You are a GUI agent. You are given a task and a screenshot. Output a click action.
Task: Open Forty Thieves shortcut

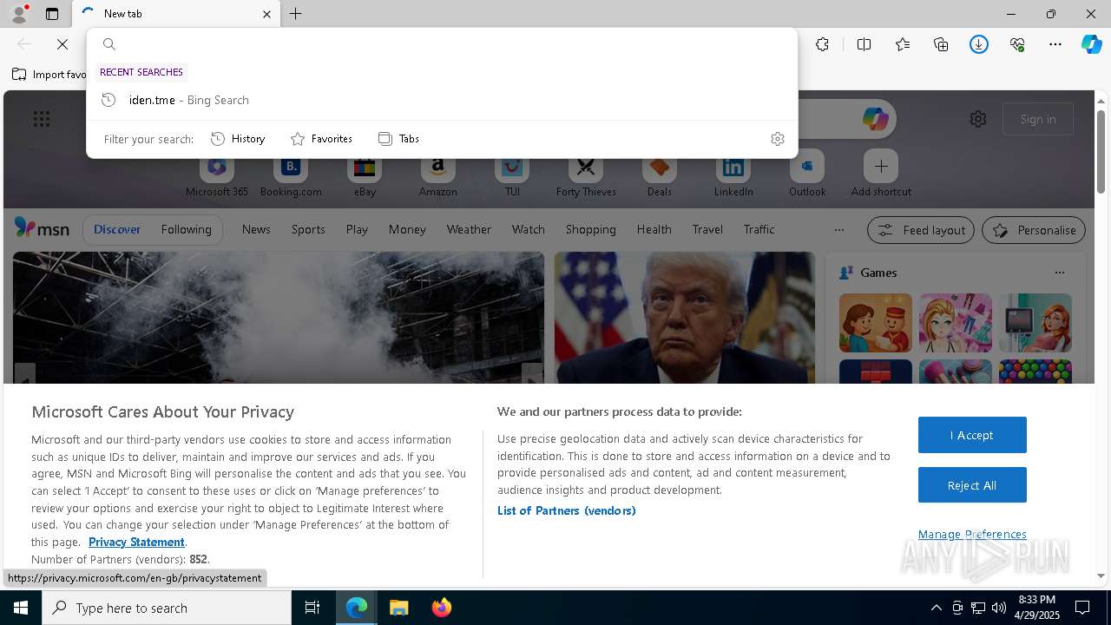click(586, 176)
